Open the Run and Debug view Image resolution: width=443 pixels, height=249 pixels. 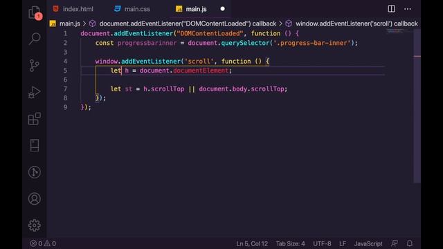[35, 92]
